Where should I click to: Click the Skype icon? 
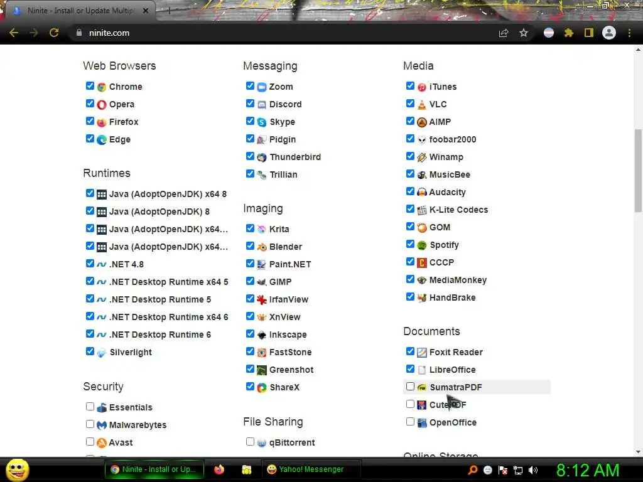click(262, 122)
